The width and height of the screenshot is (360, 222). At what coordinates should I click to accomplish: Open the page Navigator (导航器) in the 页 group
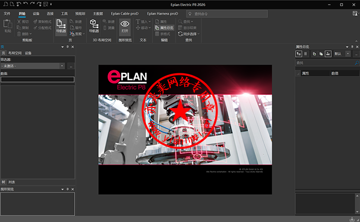coord(61,26)
